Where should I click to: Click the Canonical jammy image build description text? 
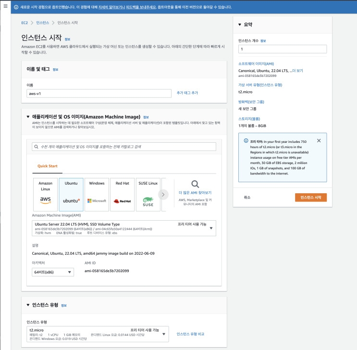coord(93,253)
